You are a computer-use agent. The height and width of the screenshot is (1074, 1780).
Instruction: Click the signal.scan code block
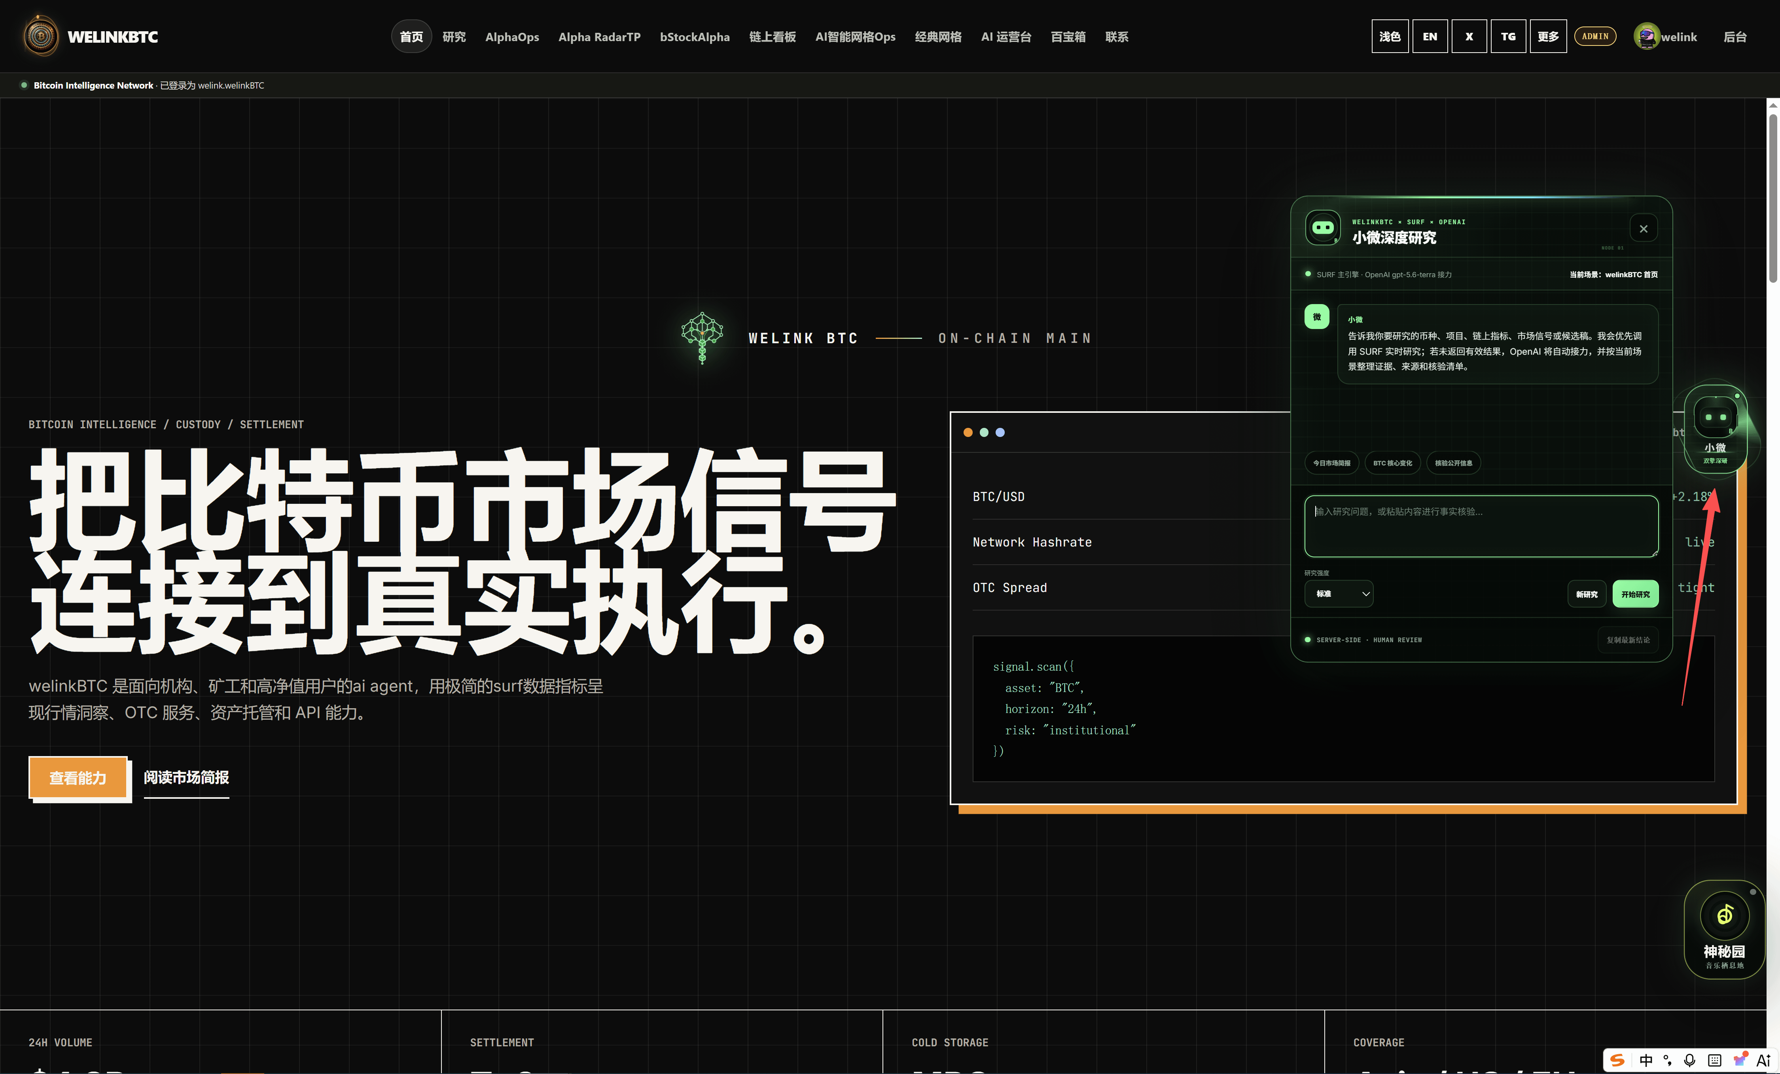click(x=1343, y=709)
